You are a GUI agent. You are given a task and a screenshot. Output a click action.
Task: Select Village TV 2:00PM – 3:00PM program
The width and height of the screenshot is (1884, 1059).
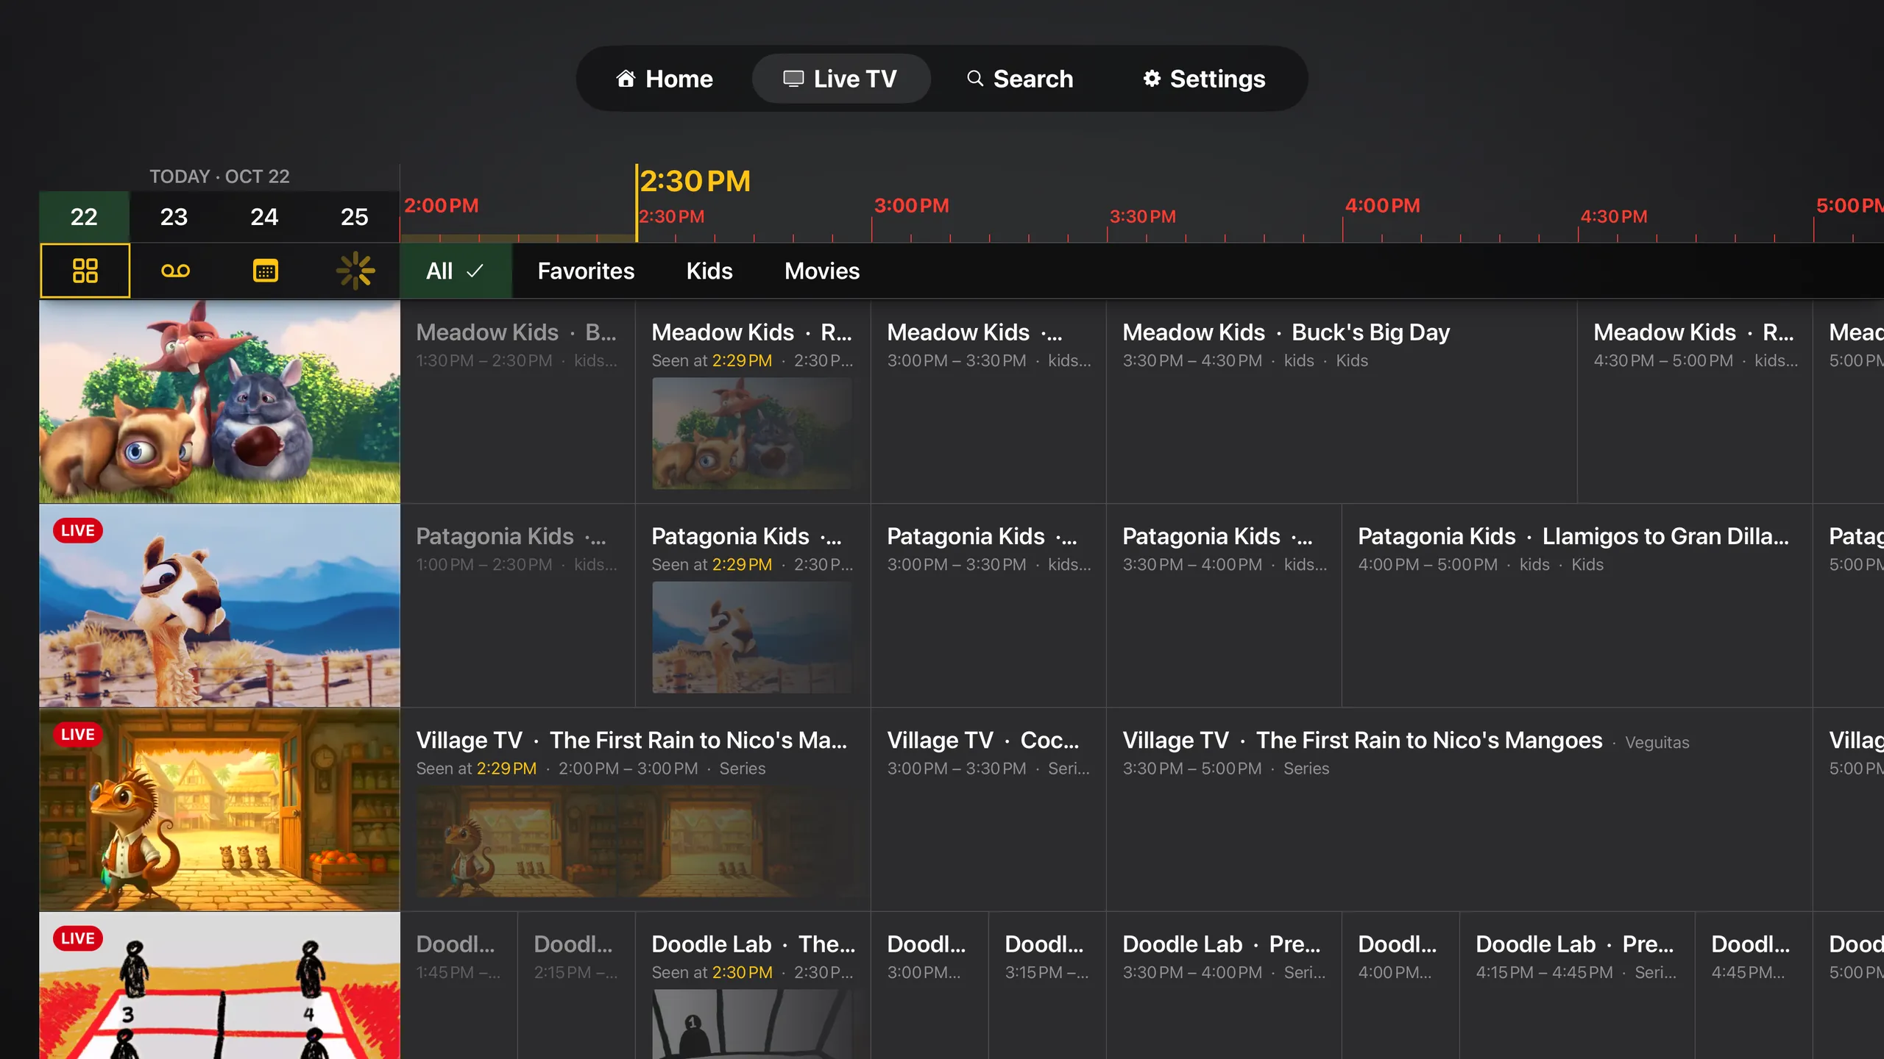635,810
